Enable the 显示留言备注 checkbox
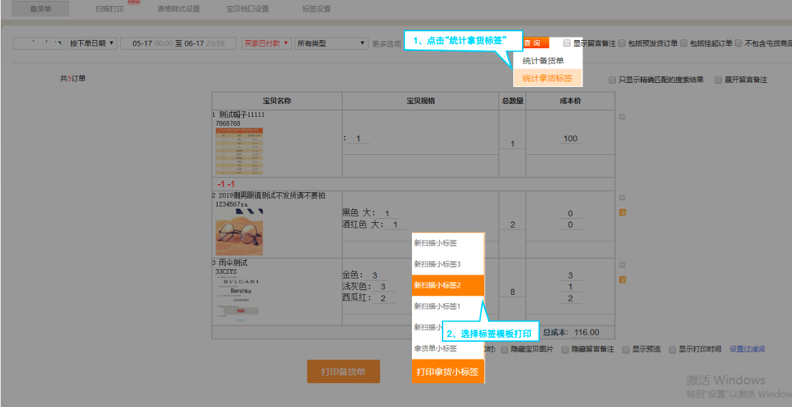792x407 pixels. click(x=567, y=43)
